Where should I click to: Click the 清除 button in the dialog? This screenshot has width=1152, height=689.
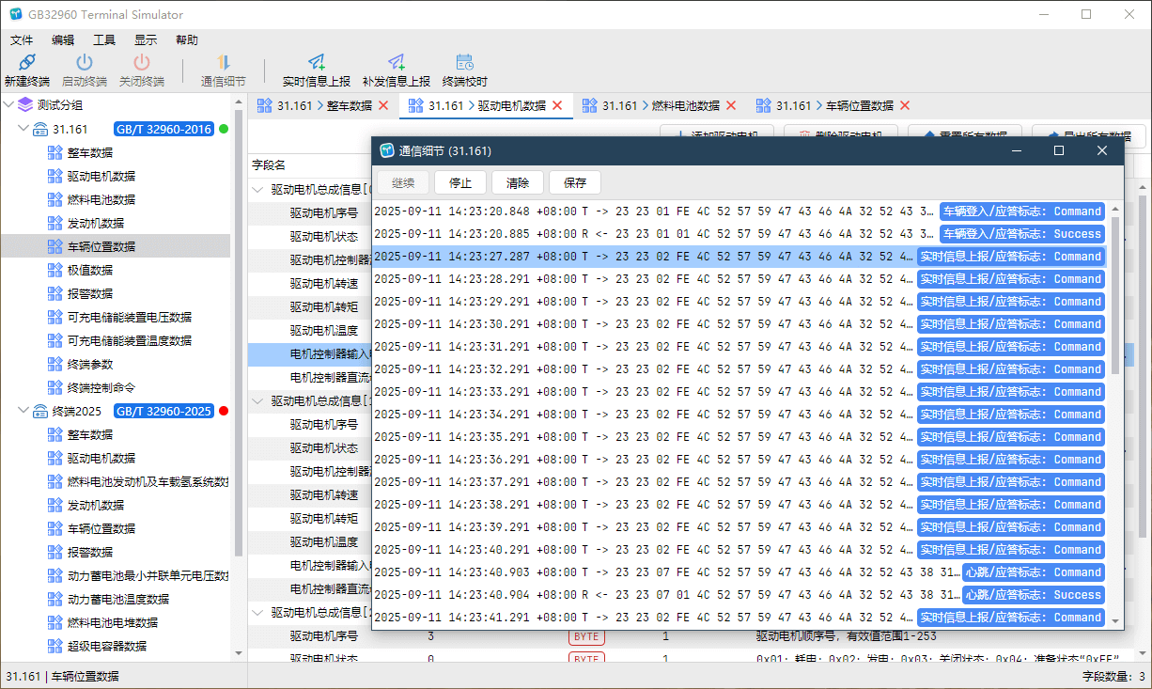click(x=518, y=182)
